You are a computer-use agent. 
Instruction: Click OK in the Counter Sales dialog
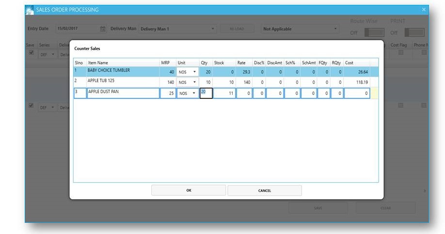[x=189, y=190]
